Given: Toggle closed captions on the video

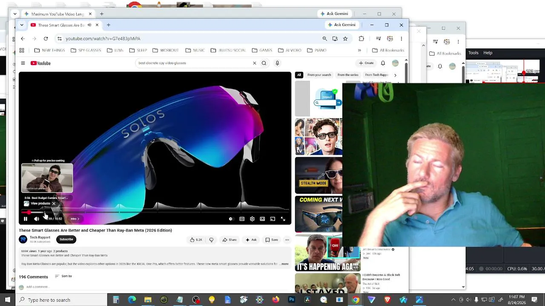Looking at the screenshot, I should click(242, 219).
